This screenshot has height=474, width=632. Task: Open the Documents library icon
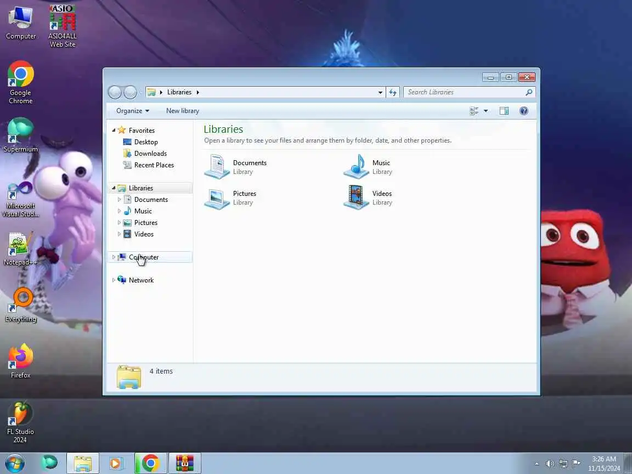tap(217, 166)
